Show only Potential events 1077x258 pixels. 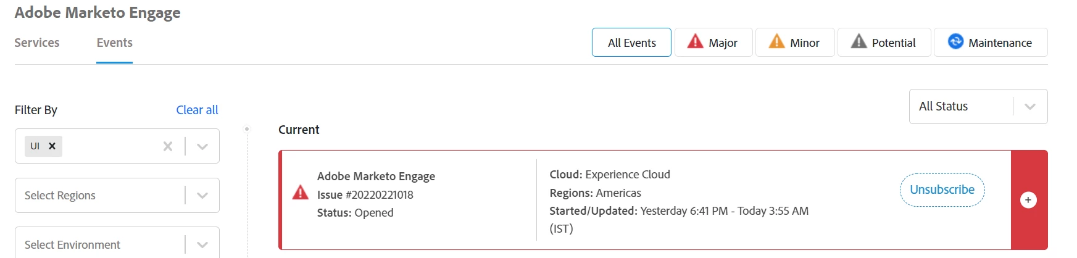(883, 43)
